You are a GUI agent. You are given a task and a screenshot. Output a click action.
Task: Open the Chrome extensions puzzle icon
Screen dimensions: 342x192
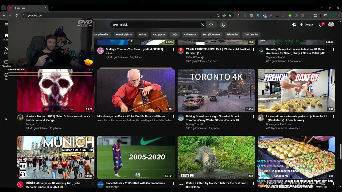click(x=316, y=15)
